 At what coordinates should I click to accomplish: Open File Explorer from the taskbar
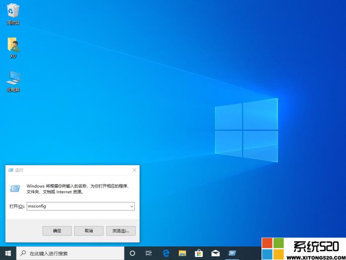(182, 252)
